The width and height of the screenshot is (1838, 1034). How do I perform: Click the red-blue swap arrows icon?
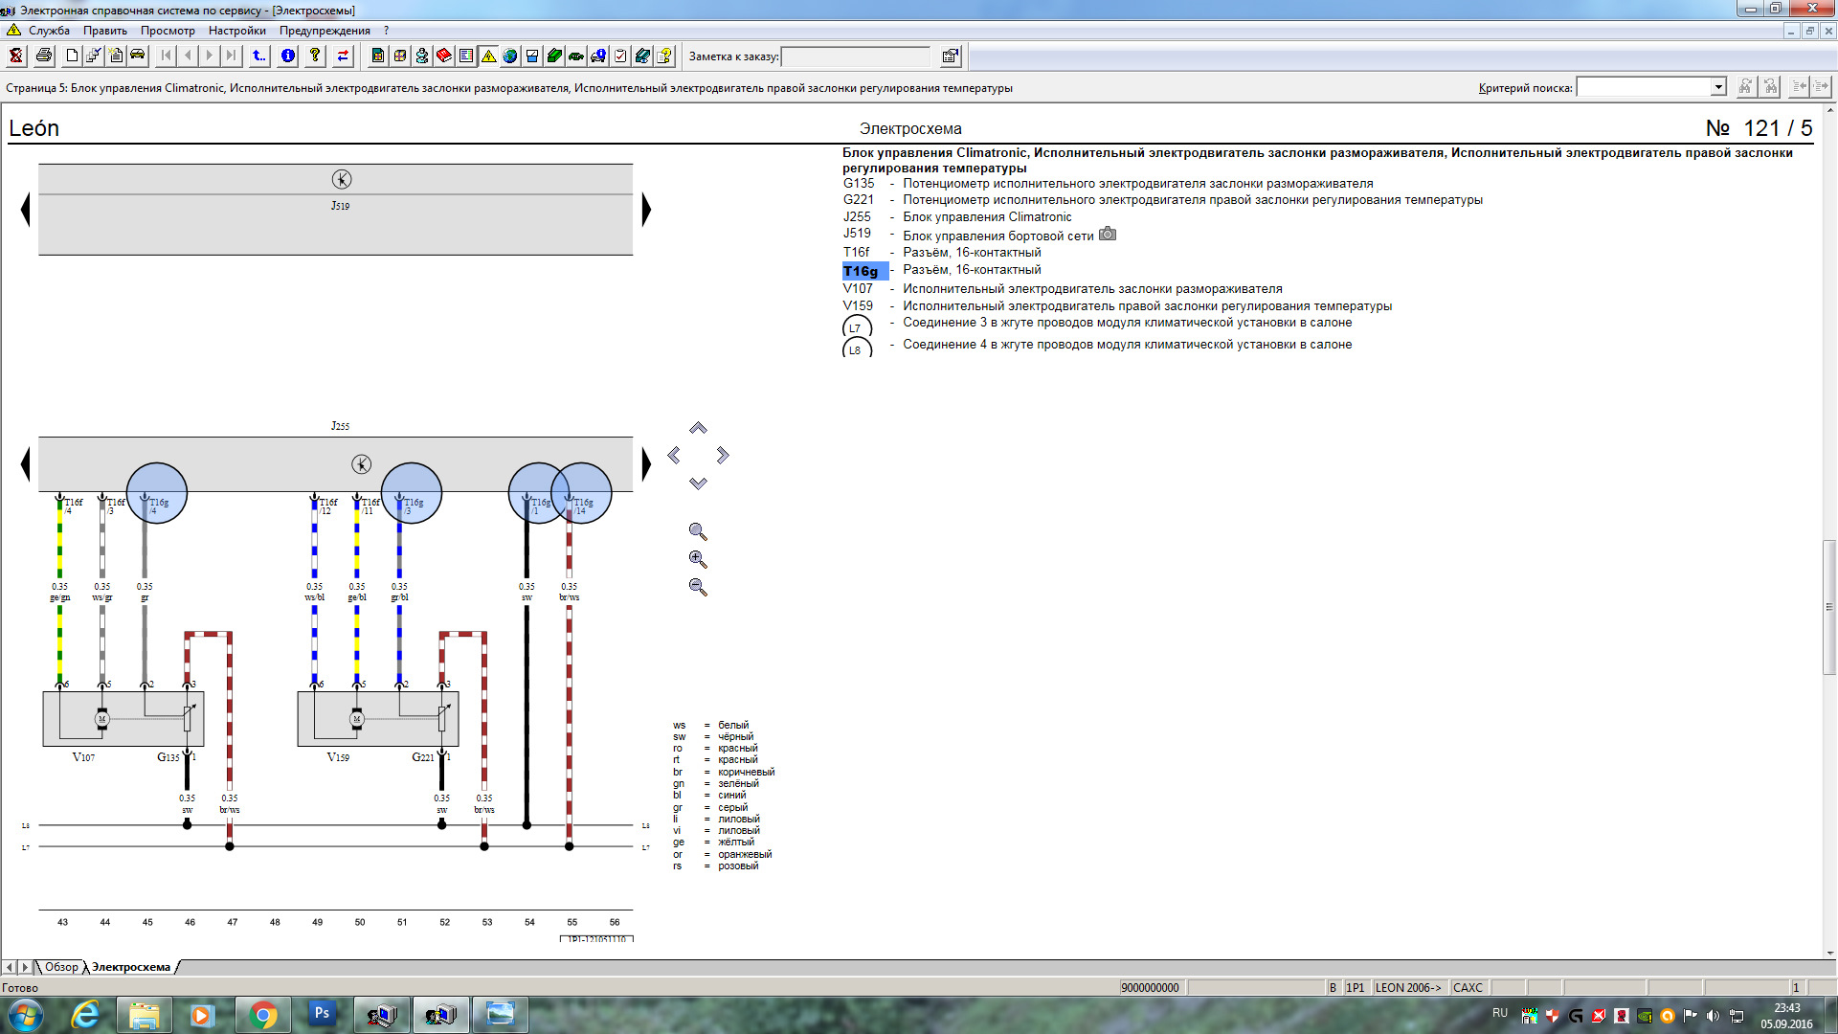coord(343,56)
